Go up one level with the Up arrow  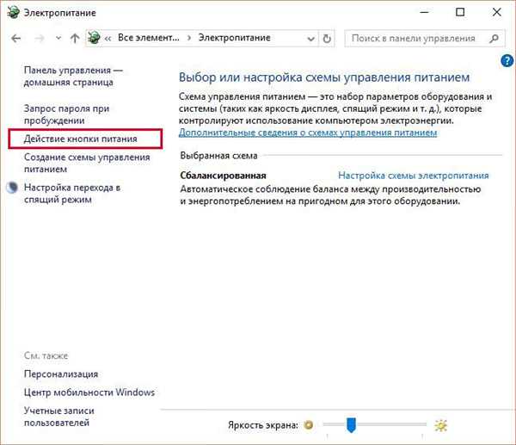pyautogui.click(x=75, y=39)
